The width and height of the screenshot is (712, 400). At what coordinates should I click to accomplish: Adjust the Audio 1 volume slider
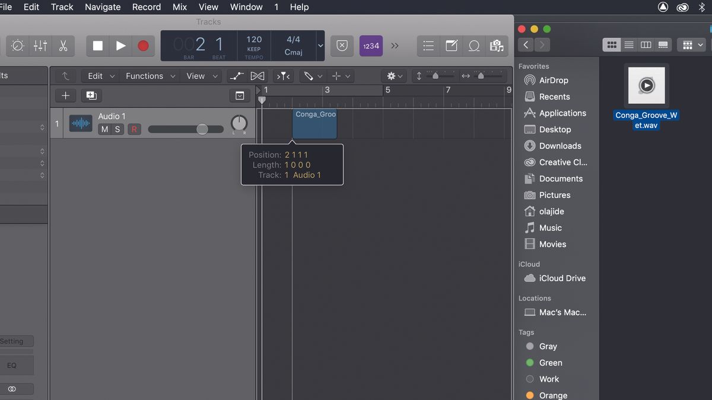[202, 129]
